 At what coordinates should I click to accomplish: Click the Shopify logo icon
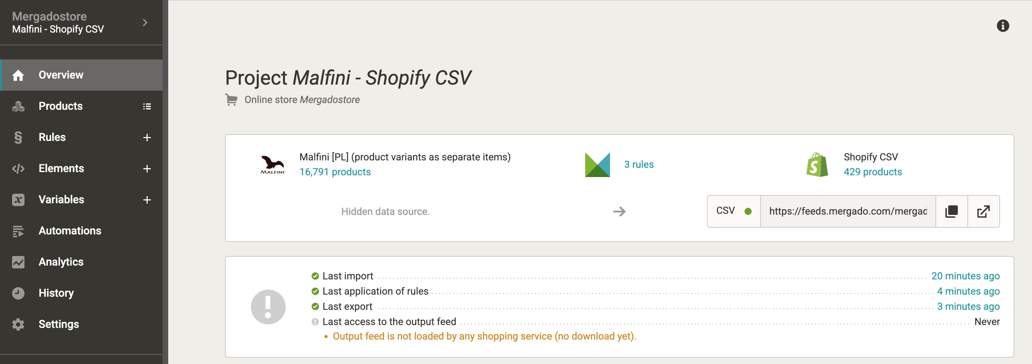817,165
